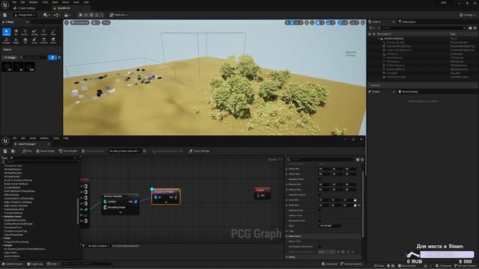This screenshot has width=479, height=269.
Task: Choose the foliage Select tool
Action: 7,31
